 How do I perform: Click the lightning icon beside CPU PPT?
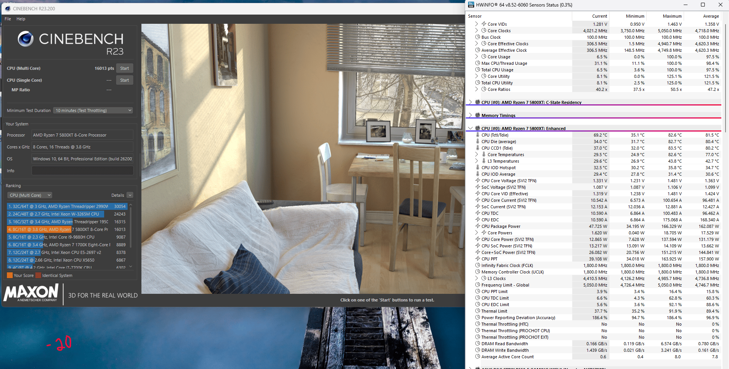click(478, 259)
